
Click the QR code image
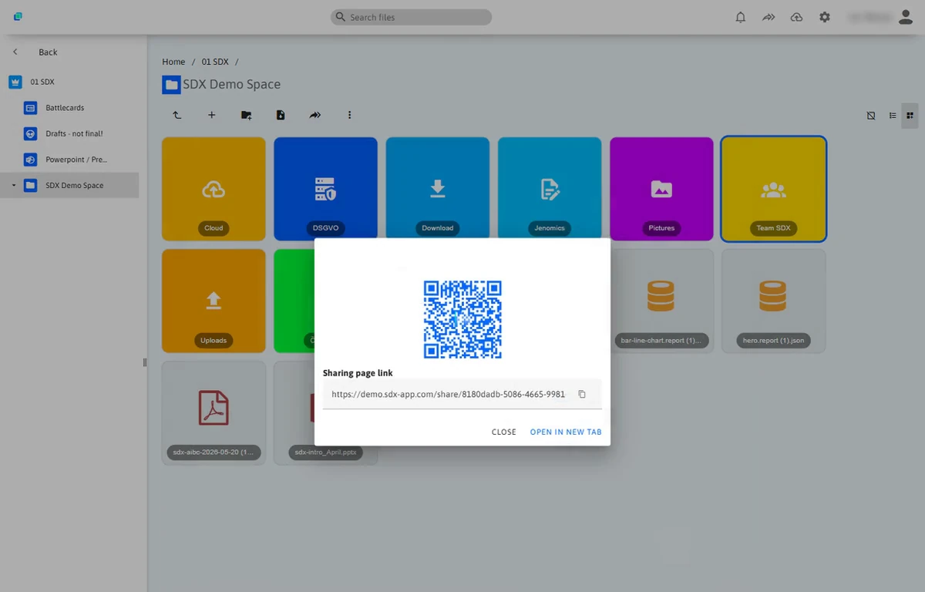tap(462, 319)
